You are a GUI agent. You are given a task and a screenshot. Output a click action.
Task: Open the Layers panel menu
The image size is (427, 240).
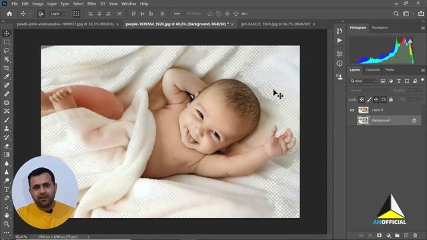(422, 70)
